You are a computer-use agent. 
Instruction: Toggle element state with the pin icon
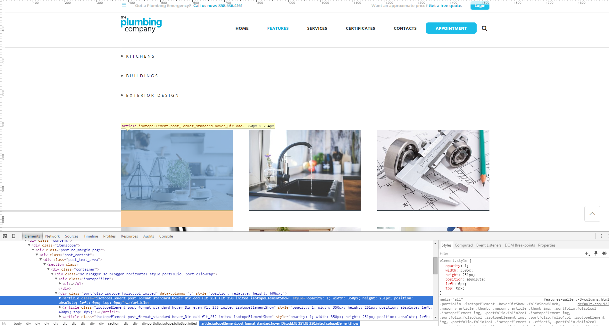596,253
